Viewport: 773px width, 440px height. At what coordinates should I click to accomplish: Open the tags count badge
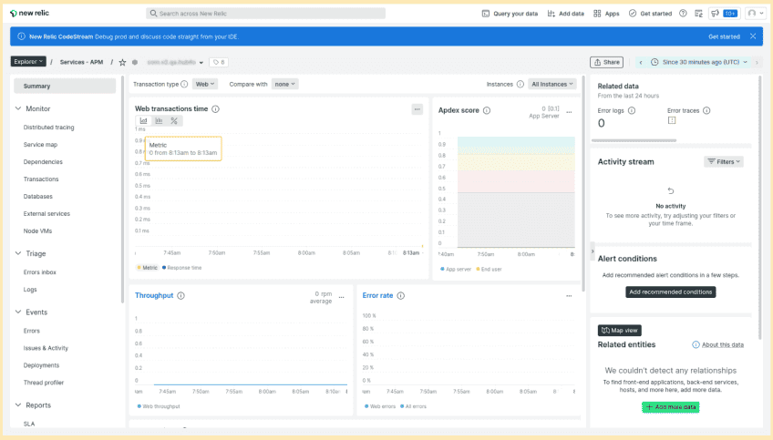[x=219, y=62]
